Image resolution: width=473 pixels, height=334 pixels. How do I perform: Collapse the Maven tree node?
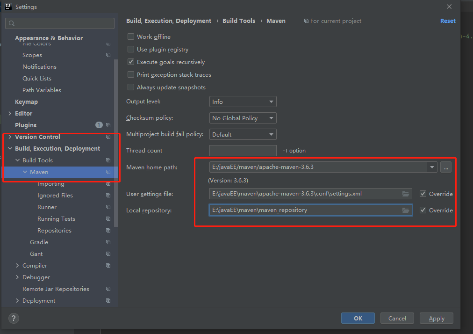(25, 172)
